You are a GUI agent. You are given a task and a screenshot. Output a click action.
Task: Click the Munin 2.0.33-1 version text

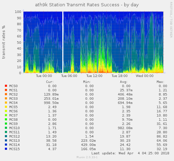click(87, 157)
